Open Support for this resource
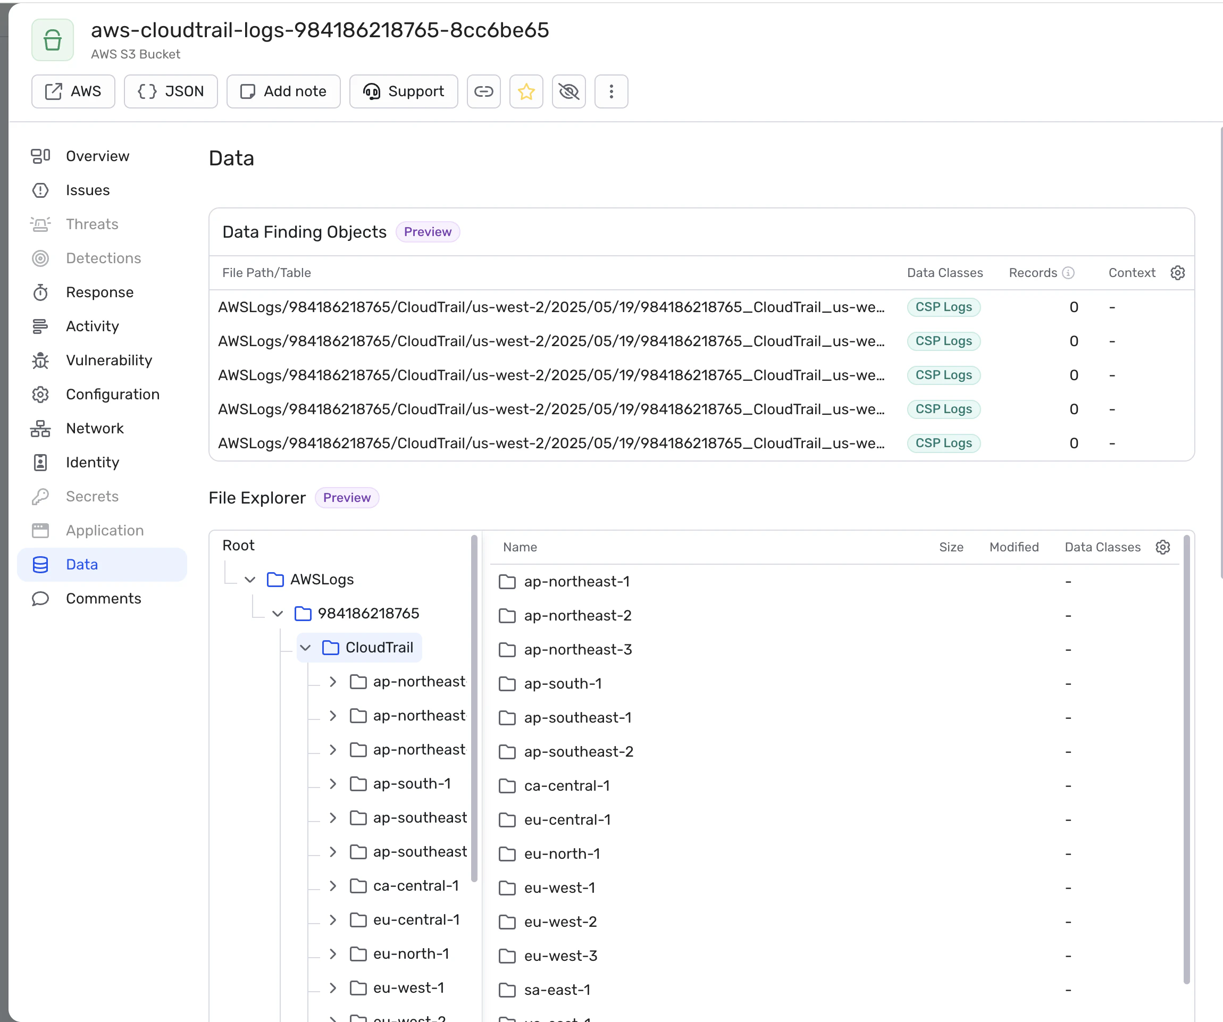This screenshot has width=1223, height=1022. pos(404,91)
